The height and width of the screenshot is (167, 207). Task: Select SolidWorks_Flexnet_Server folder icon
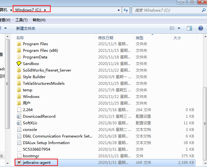point(19,70)
